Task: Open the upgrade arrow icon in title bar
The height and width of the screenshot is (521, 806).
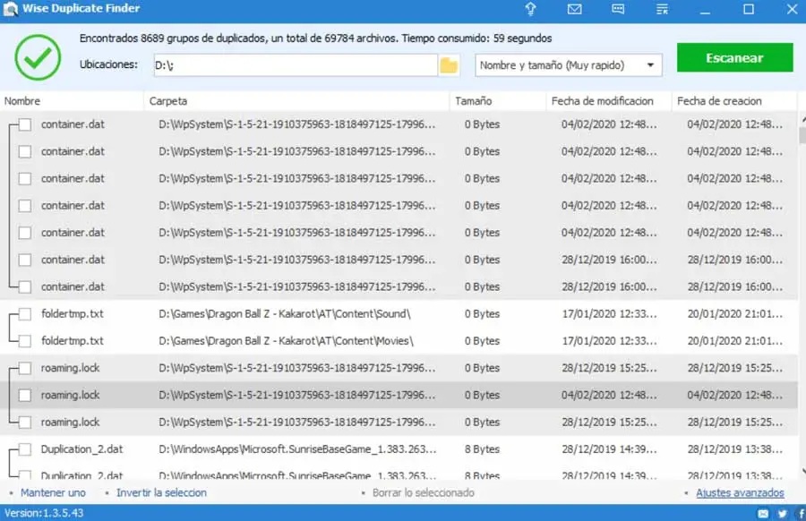Action: pos(530,9)
